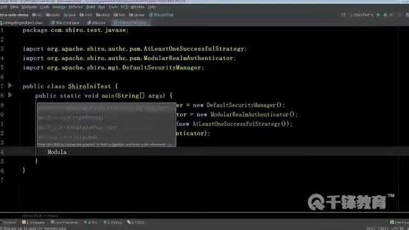Open the Navigate menu
The image size is (409, 230).
click(29, 7)
